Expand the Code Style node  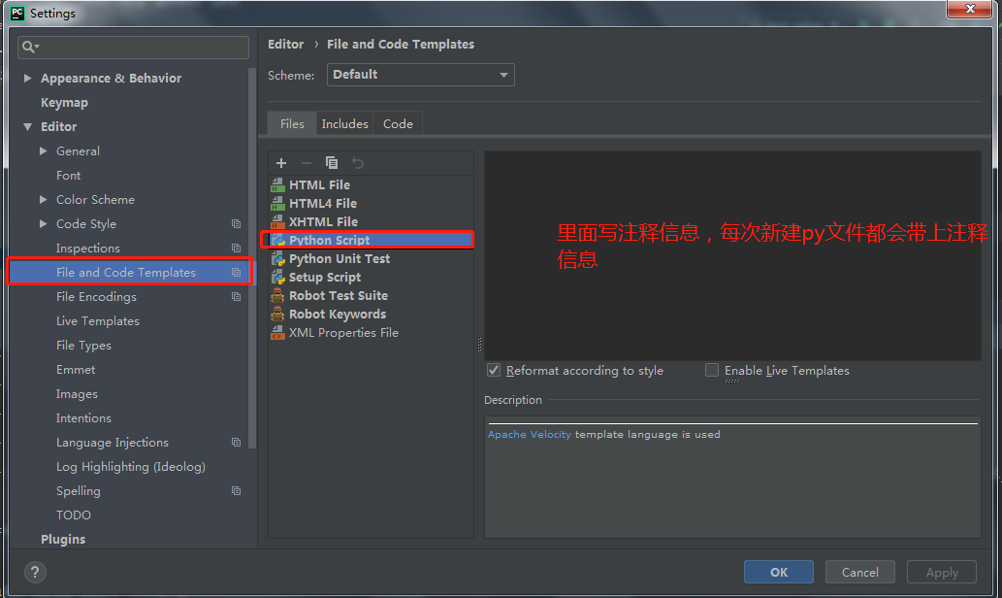click(44, 224)
